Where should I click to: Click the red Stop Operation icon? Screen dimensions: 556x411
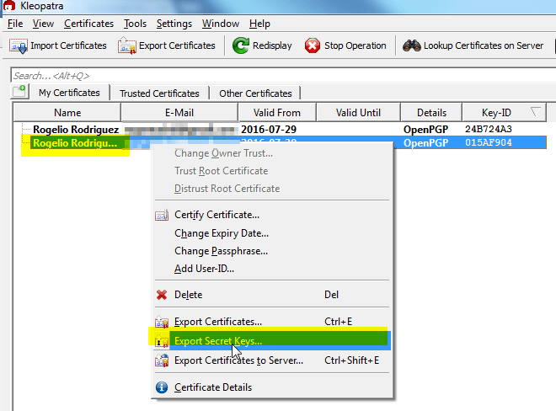(313, 45)
